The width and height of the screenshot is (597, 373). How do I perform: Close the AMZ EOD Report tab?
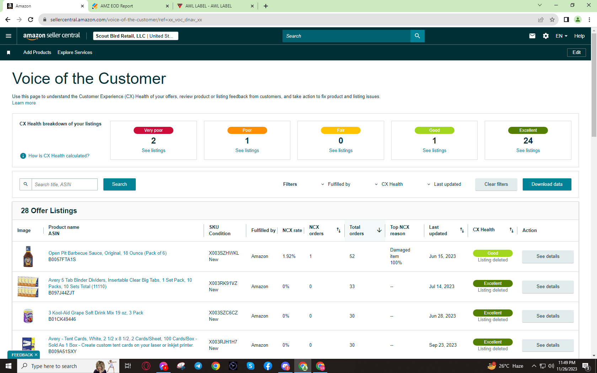click(167, 6)
